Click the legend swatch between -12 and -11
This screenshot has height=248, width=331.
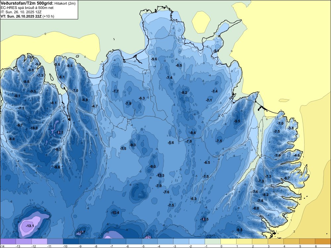click(x=39, y=241)
